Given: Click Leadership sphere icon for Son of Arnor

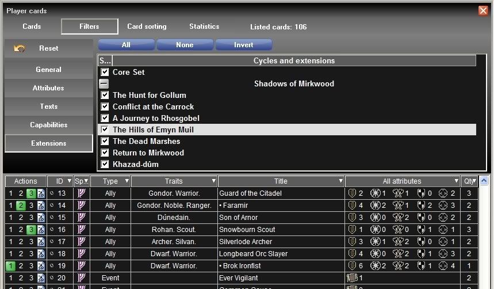Looking at the screenshot, I should 82,218.
